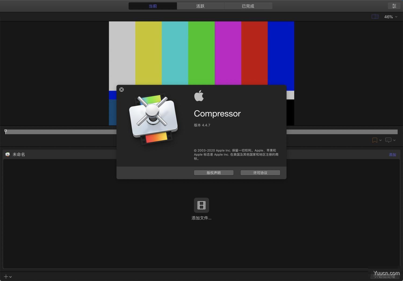Click the 添加 link in batch header
This screenshot has width=403, height=281.
[393, 155]
